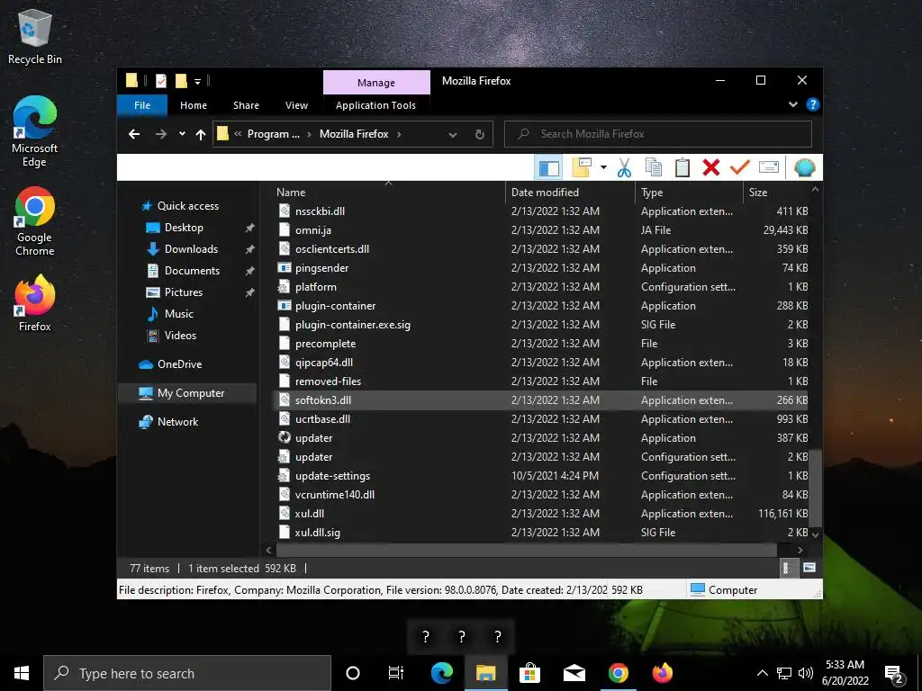Click the folder options toolbar icon
The image size is (922, 691).
click(582, 168)
